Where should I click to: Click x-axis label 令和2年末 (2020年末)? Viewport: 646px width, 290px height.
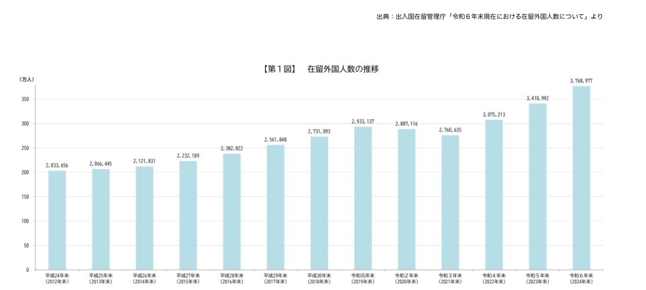pyautogui.click(x=406, y=278)
